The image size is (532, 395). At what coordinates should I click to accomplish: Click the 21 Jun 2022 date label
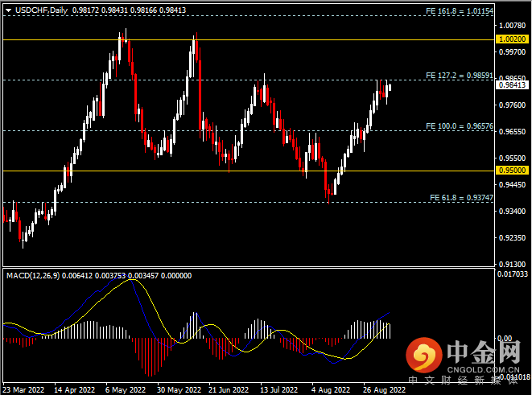(229, 390)
